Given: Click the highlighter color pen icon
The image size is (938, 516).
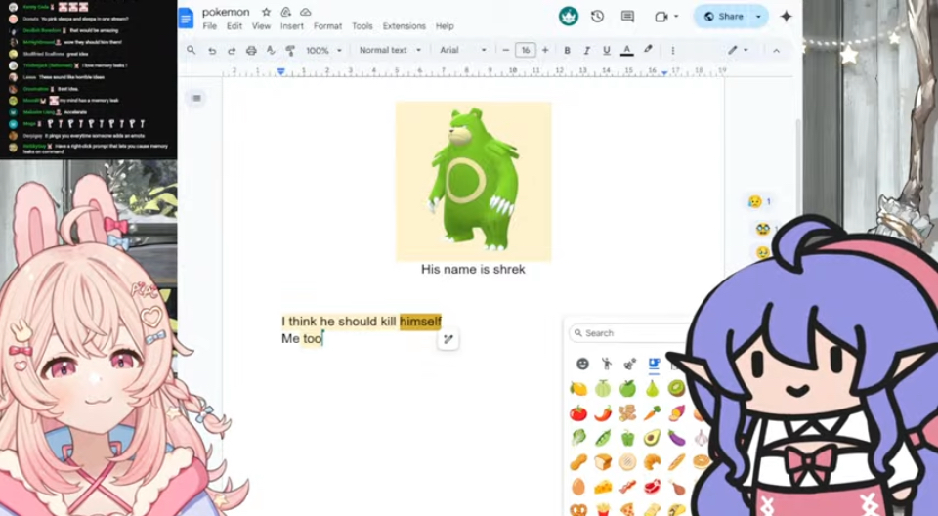Looking at the screenshot, I should [647, 50].
